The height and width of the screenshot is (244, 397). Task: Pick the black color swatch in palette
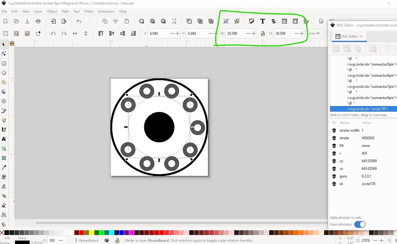[x=7, y=232]
